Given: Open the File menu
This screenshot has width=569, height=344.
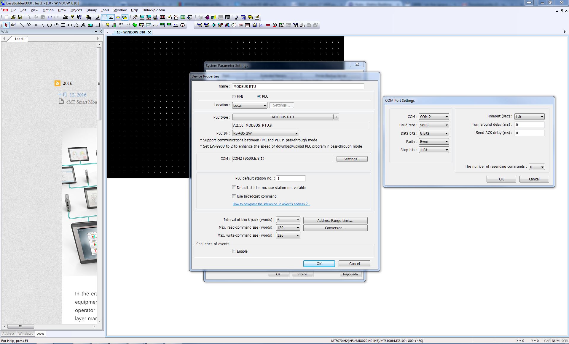Looking at the screenshot, I should click(x=13, y=10).
